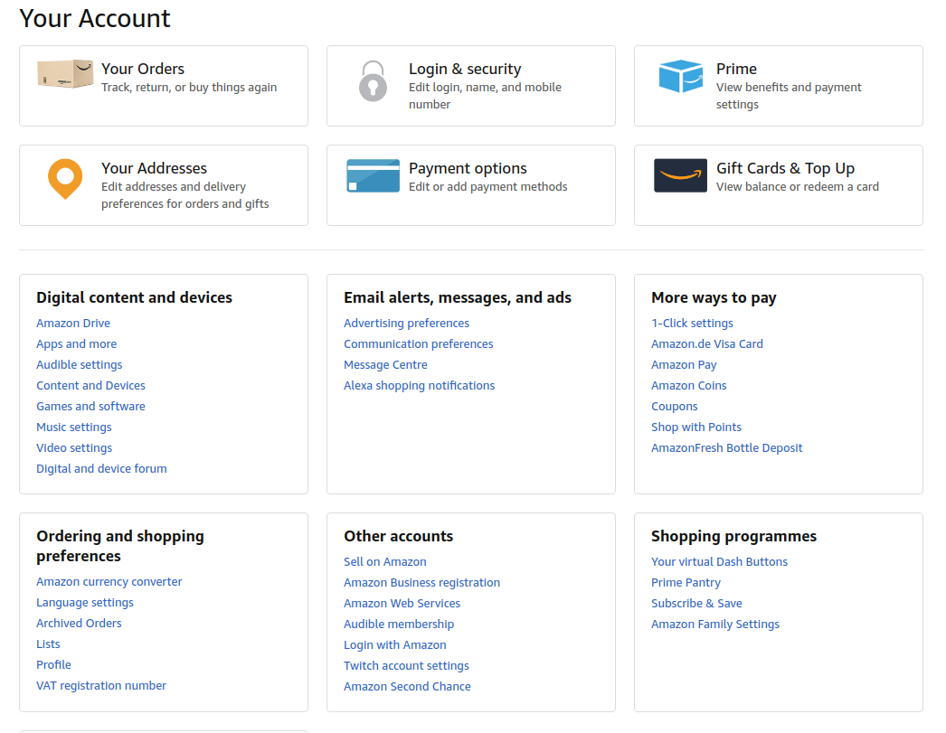Image resolution: width=946 pixels, height=733 pixels.
Task: Click the blue credit card icon
Action: [x=373, y=175]
